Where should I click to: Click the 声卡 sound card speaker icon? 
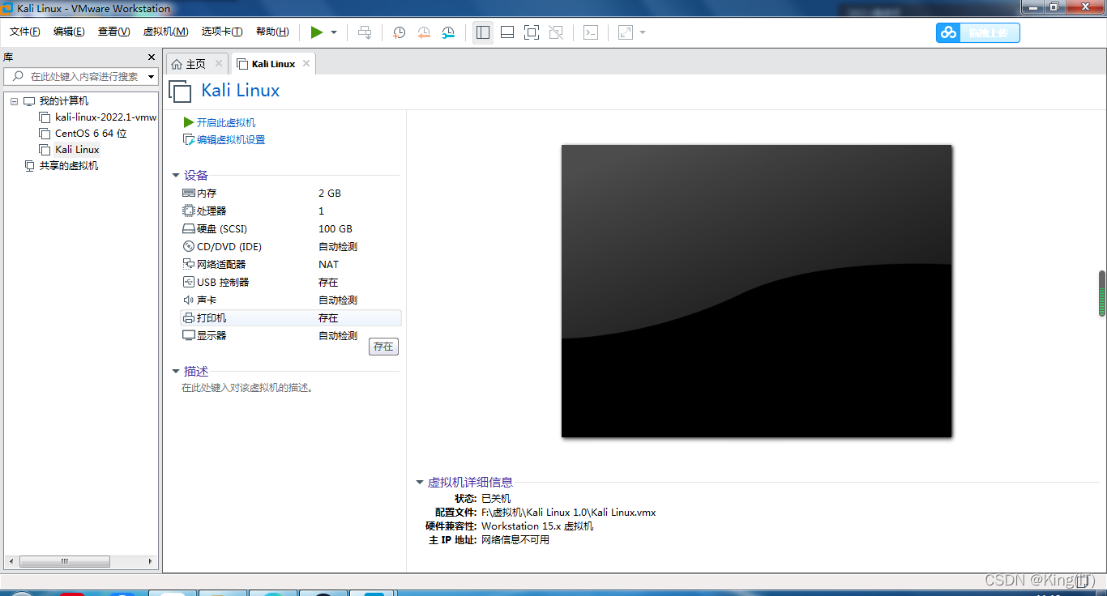[189, 300]
